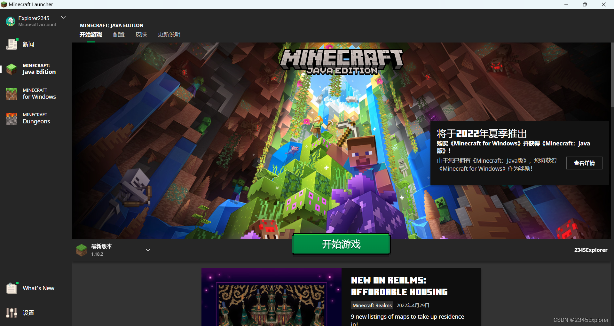
Task: Click the article summary about 9 new listings
Action: [407, 320]
